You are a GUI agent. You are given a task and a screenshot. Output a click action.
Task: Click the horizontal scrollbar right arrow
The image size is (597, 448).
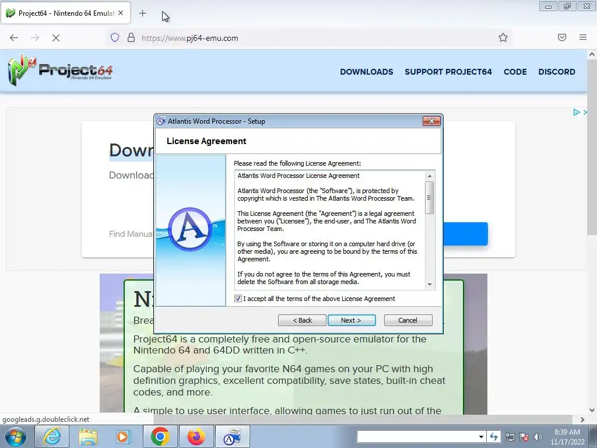click(582, 419)
